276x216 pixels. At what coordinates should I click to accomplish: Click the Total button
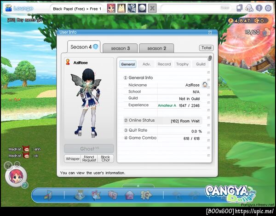pos(206,48)
